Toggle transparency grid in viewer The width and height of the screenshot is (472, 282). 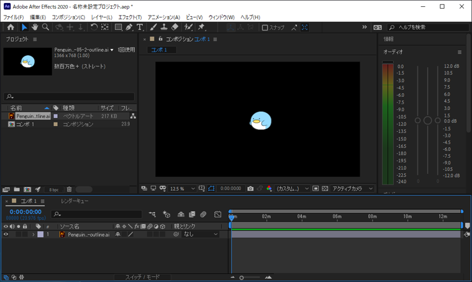pyautogui.click(x=325, y=188)
